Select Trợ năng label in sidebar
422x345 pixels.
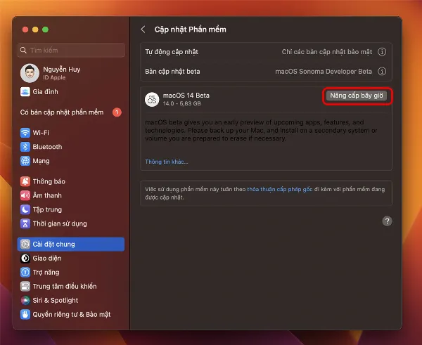coord(46,273)
